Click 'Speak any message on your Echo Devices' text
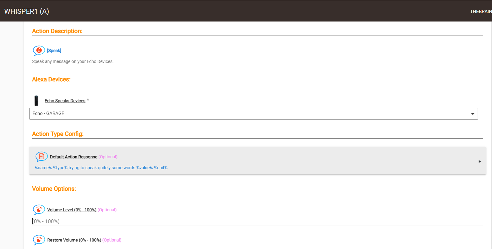Viewport: 492px width, 249px height. pos(73,61)
